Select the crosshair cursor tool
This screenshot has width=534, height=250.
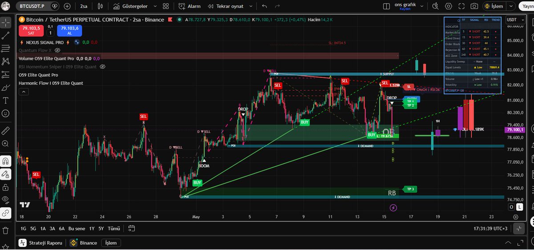pyautogui.click(x=6, y=23)
